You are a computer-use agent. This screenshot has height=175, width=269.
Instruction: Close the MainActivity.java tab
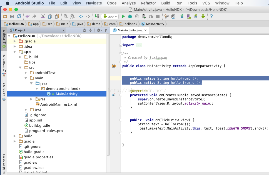click(146, 30)
